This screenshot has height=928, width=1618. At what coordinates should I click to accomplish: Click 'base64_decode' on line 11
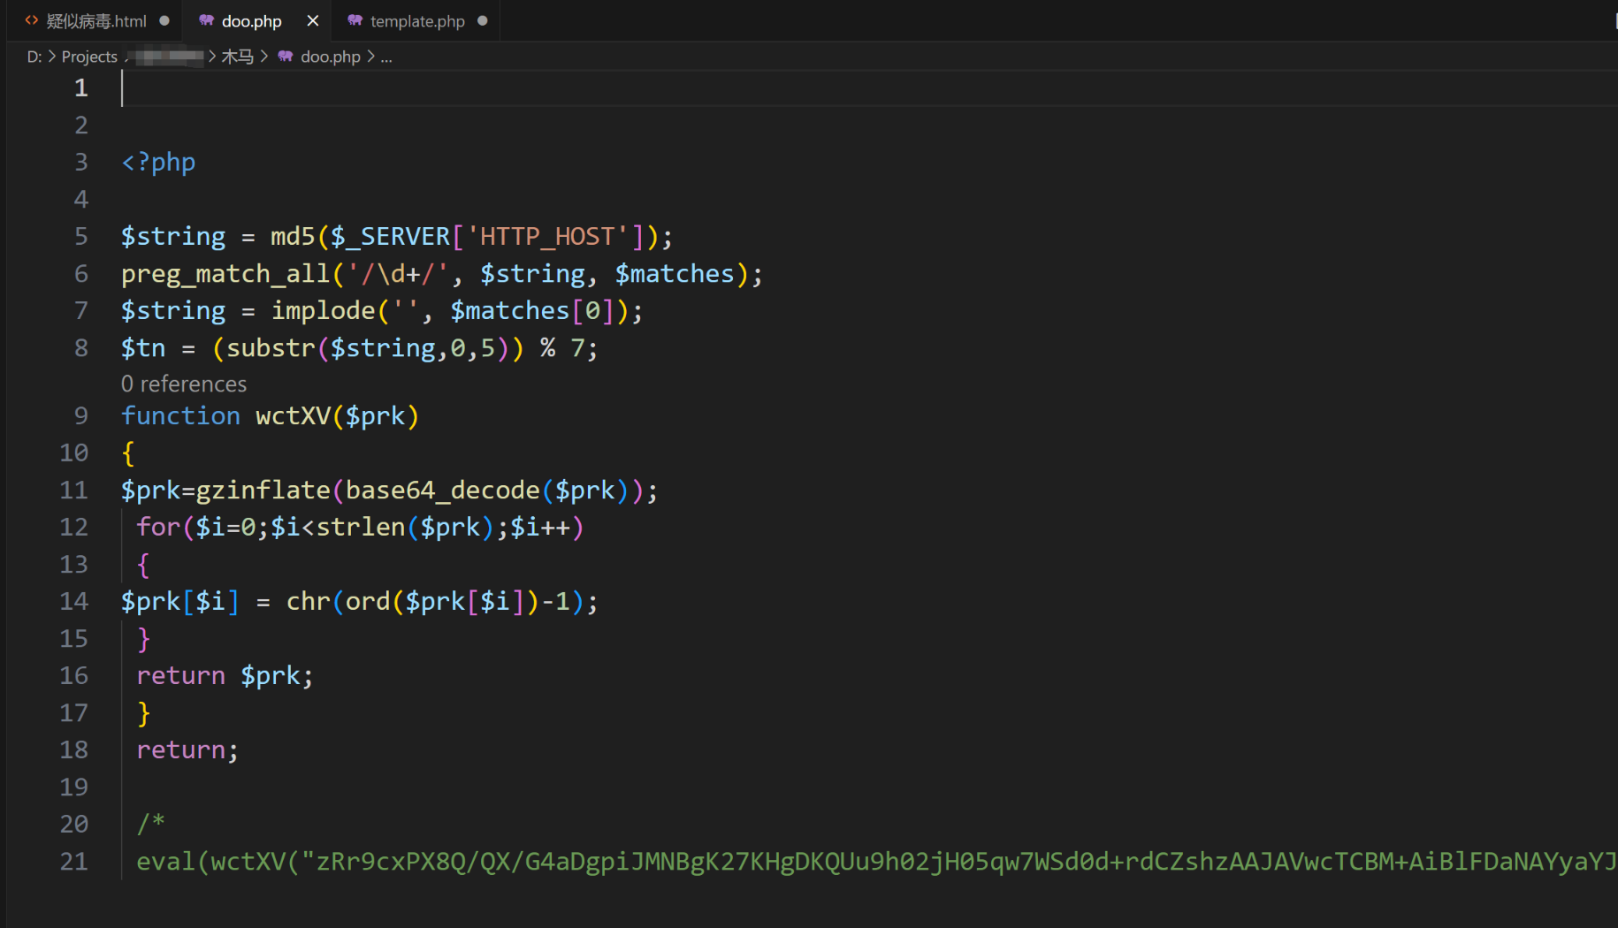442,490
